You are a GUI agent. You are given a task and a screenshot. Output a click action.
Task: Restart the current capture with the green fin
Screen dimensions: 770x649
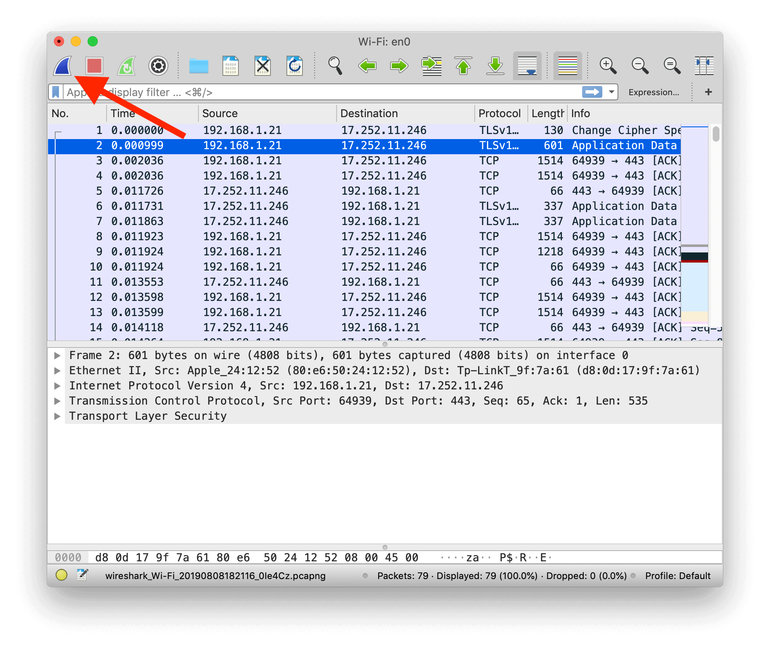click(x=126, y=66)
